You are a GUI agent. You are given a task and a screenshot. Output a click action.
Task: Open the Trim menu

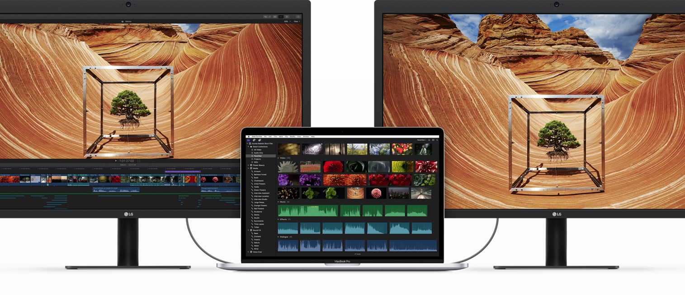click(x=275, y=137)
